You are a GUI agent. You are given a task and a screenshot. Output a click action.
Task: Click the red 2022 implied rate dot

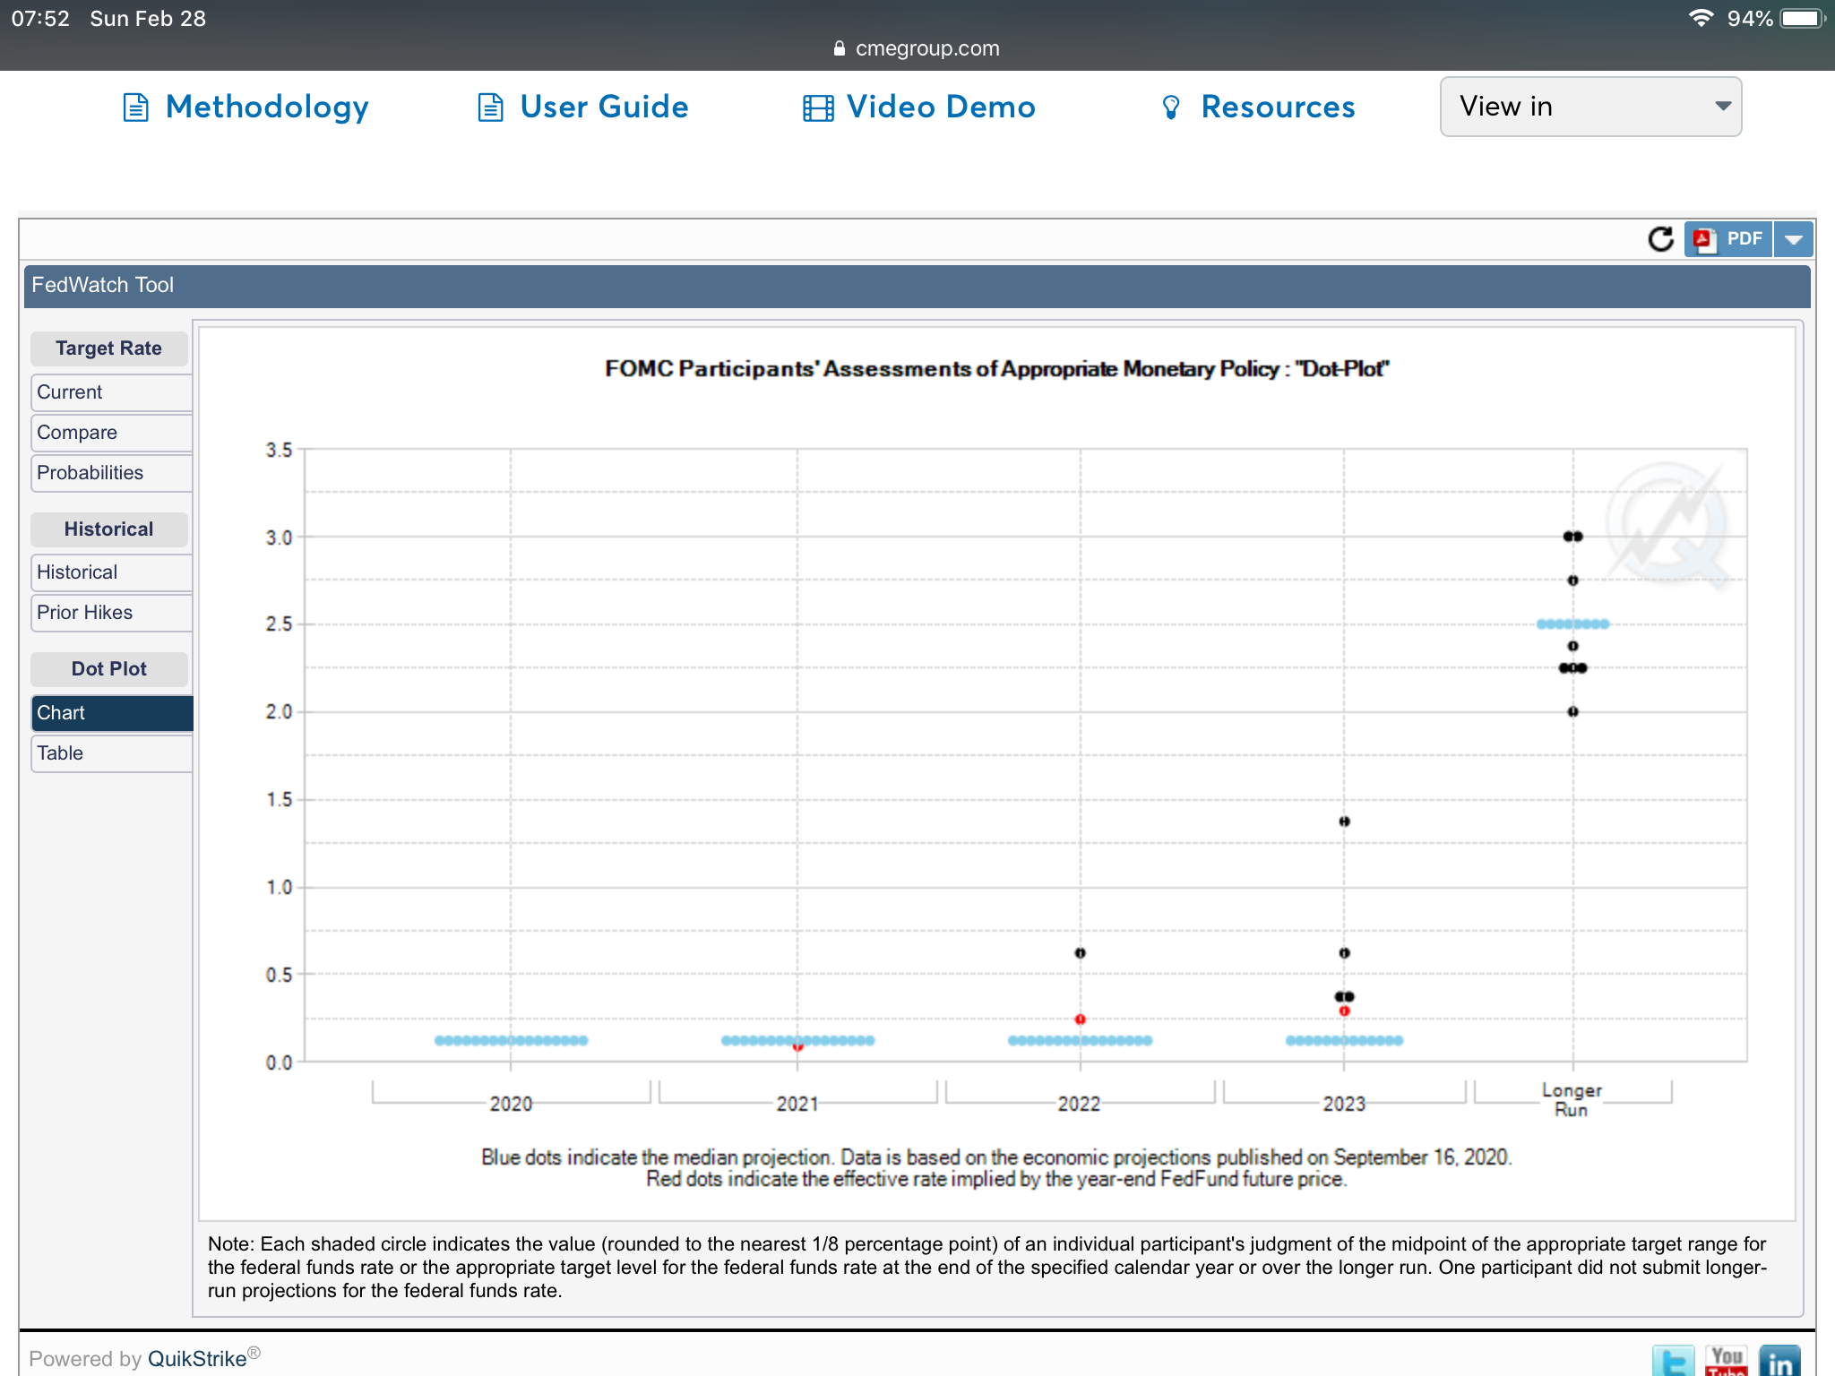point(1080,1019)
